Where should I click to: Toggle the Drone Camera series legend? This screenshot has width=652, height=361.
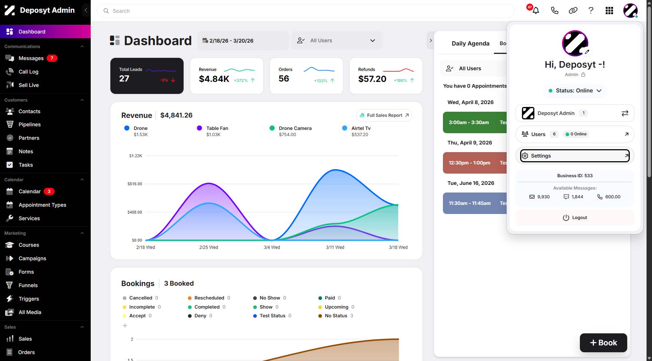pyautogui.click(x=291, y=128)
